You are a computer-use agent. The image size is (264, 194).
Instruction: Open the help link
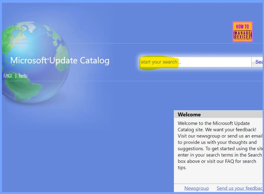[x=23, y=75]
